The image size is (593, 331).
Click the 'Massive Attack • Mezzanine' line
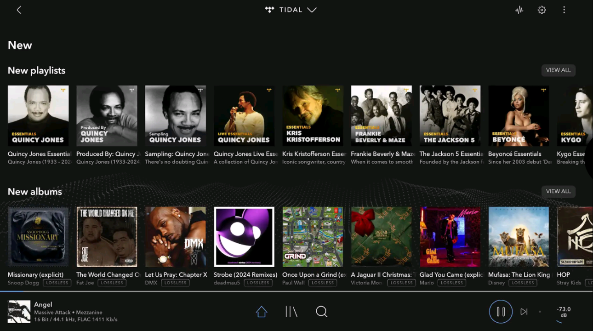tap(68, 313)
